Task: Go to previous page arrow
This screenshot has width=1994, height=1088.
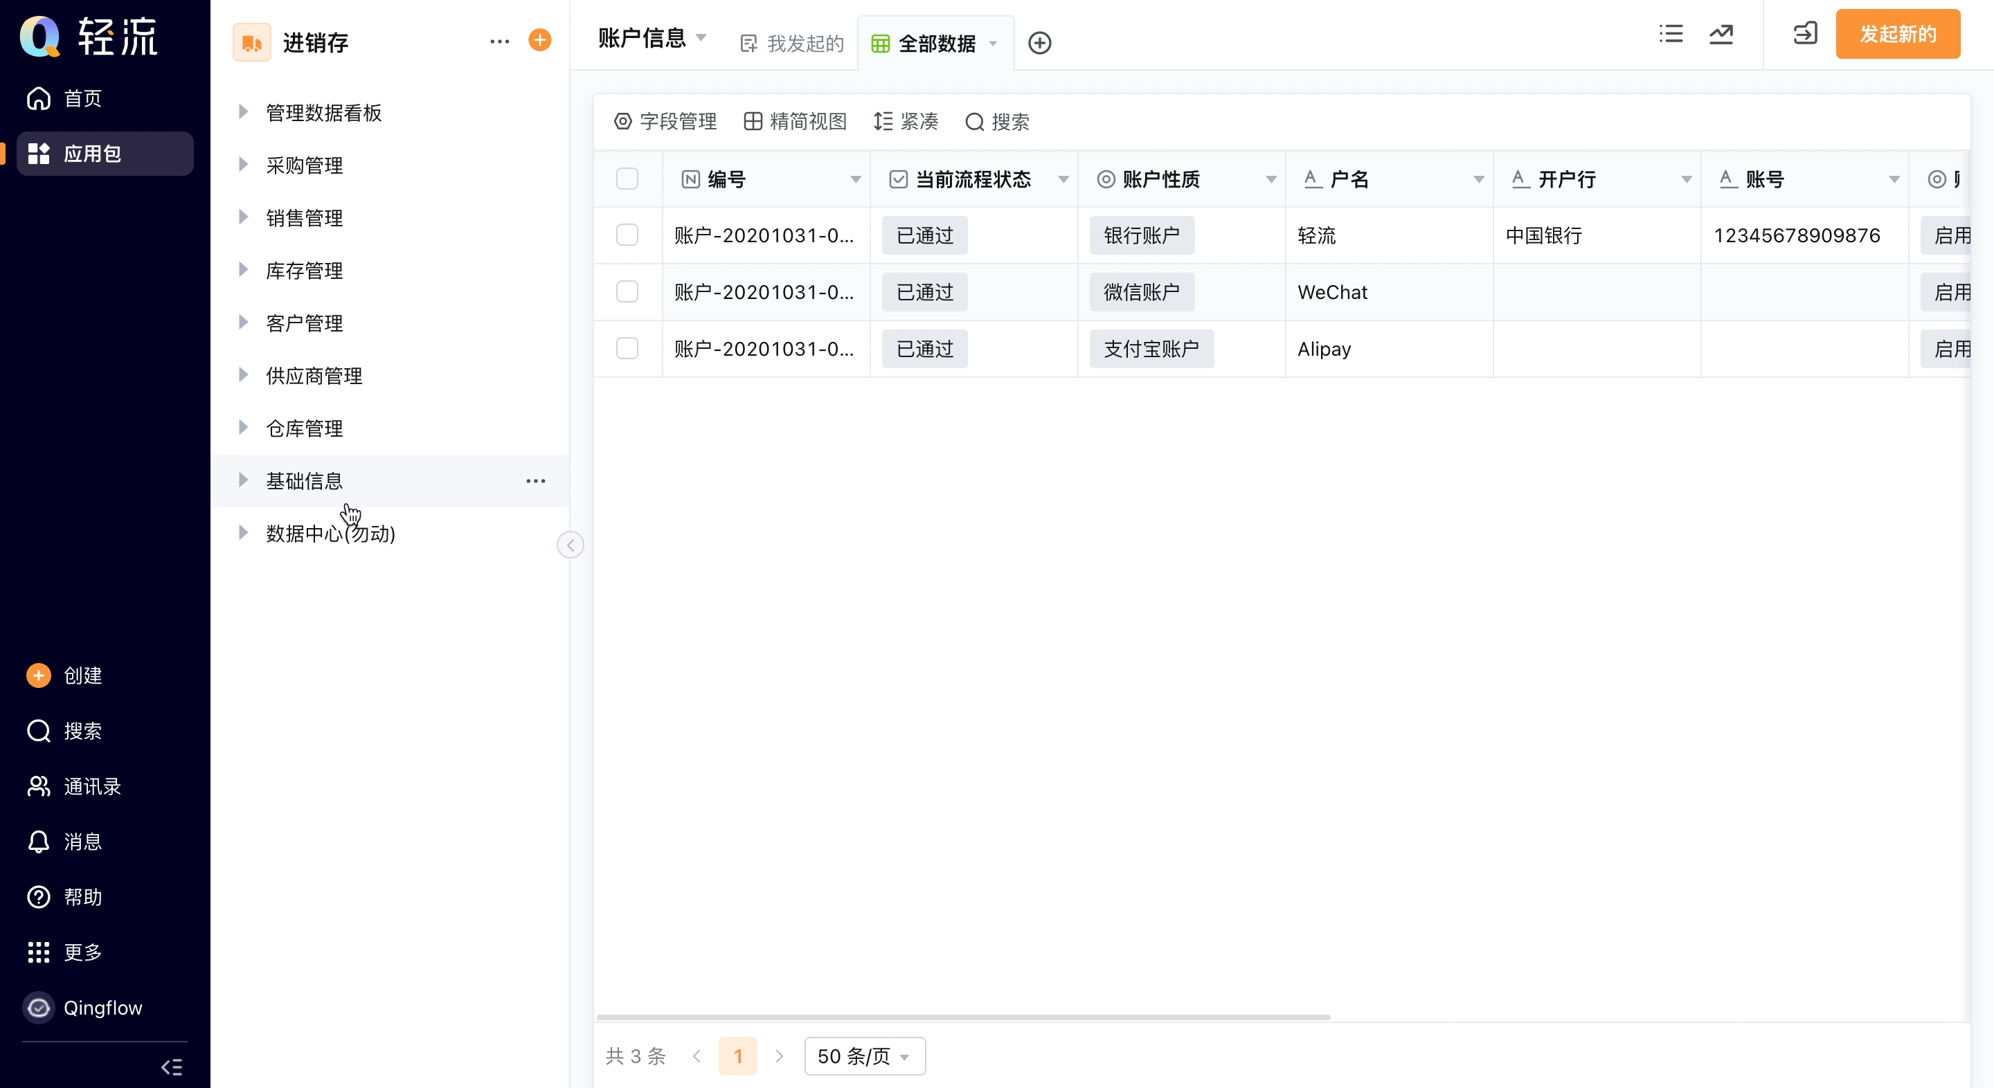Action: click(697, 1056)
